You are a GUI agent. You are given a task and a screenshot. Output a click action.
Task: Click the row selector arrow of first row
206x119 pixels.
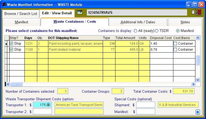pyautogui.click(x=6, y=43)
